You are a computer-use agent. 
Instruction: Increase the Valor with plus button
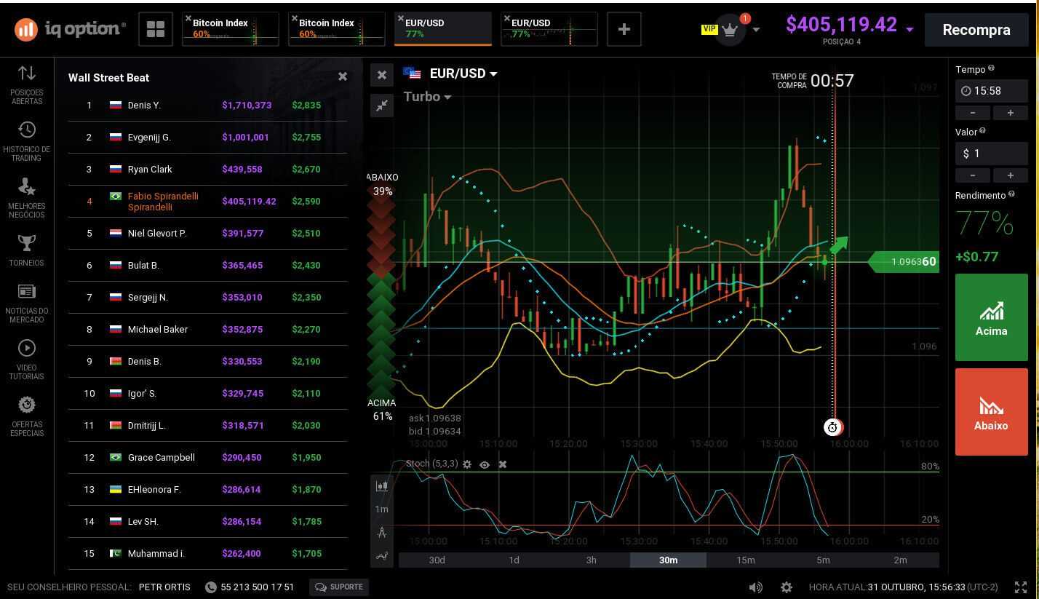[1010, 175]
